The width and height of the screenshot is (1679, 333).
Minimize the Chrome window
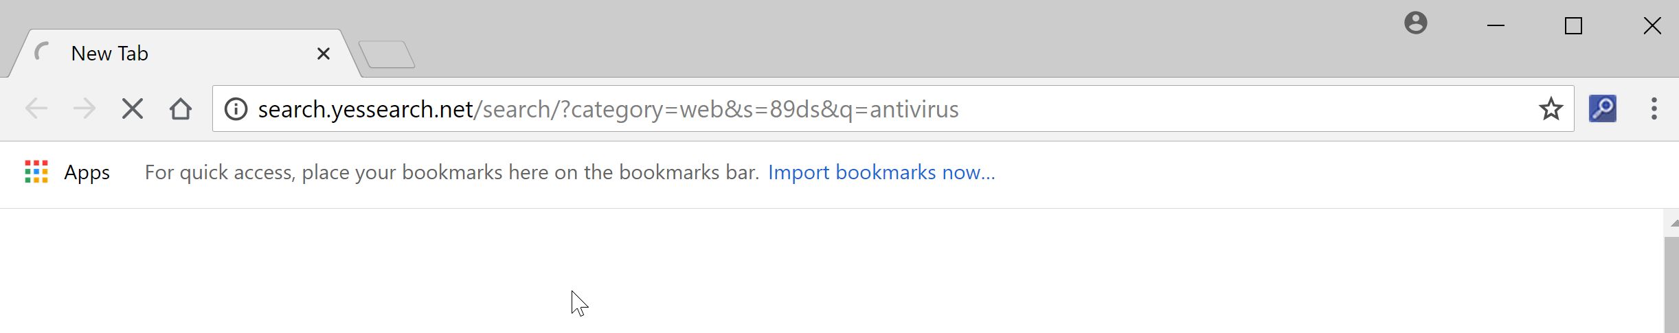coord(1496,25)
